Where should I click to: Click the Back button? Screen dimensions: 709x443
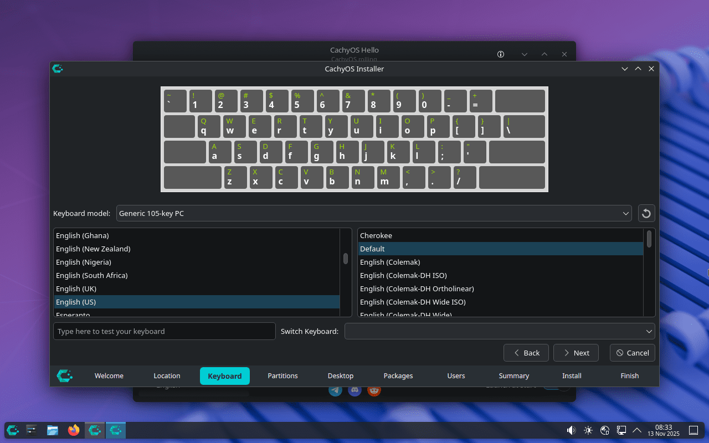tap(526, 353)
